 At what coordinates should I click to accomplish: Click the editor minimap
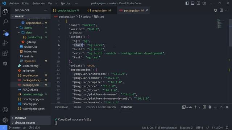[x=221, y=24]
